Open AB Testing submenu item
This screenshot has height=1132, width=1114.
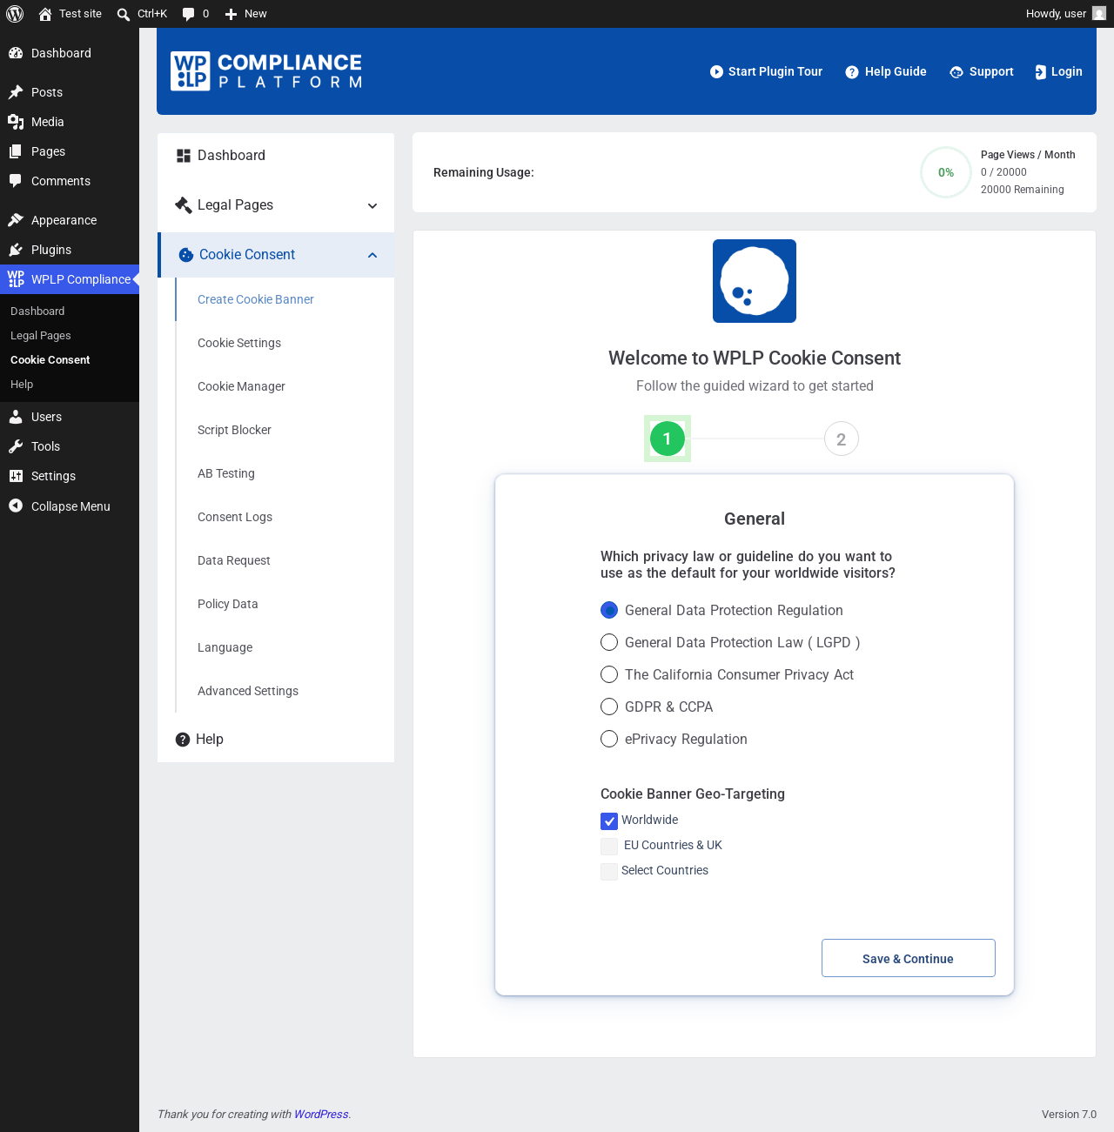(226, 473)
